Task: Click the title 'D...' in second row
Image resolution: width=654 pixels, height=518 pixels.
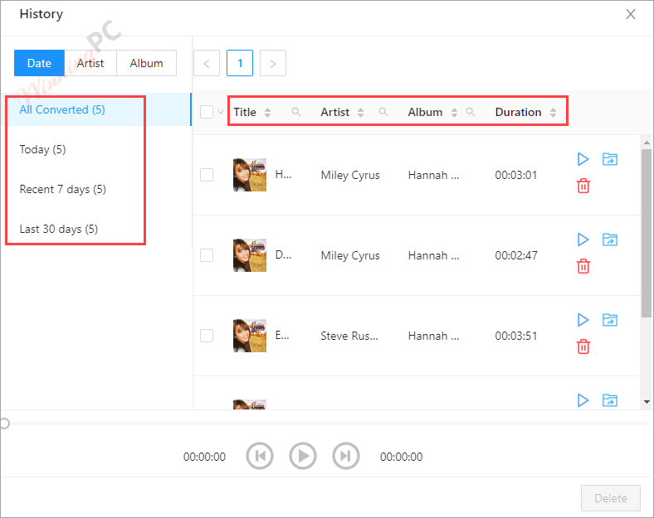Action: pyautogui.click(x=283, y=255)
